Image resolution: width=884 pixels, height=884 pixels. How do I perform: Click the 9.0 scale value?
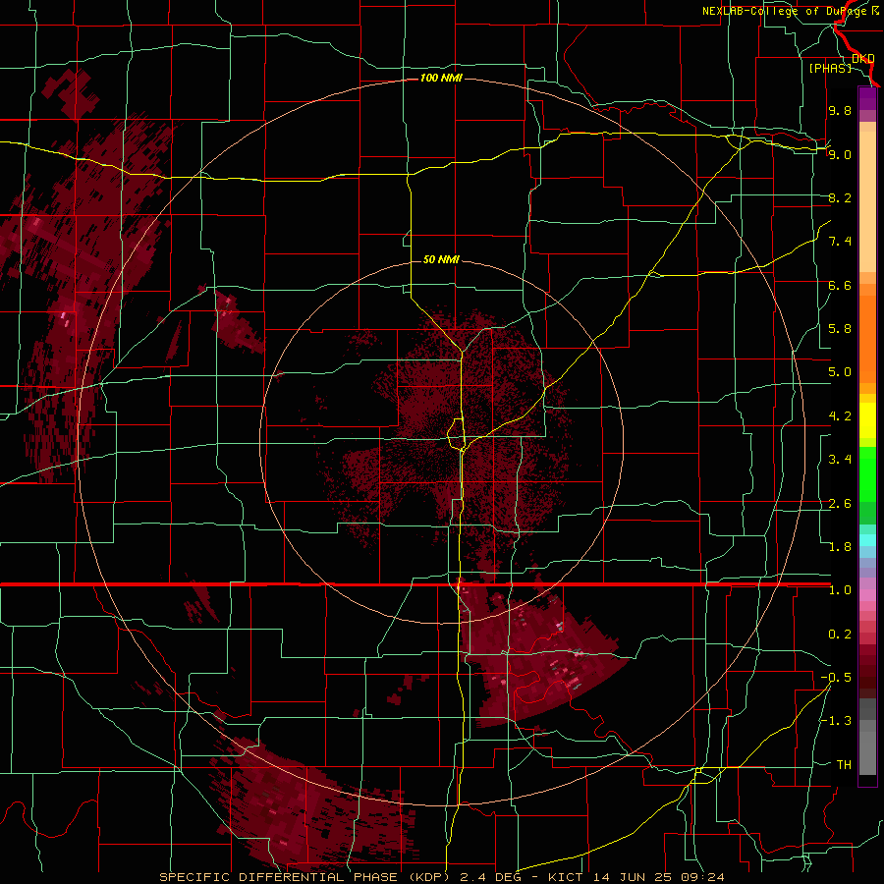pos(840,154)
